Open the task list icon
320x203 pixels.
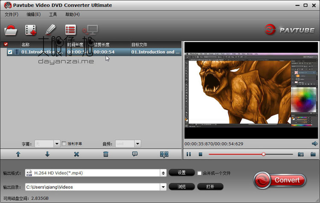click(x=70, y=30)
